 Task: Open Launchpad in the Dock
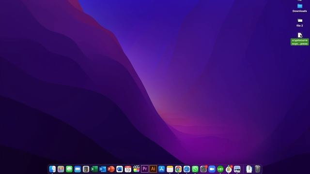click(61, 169)
